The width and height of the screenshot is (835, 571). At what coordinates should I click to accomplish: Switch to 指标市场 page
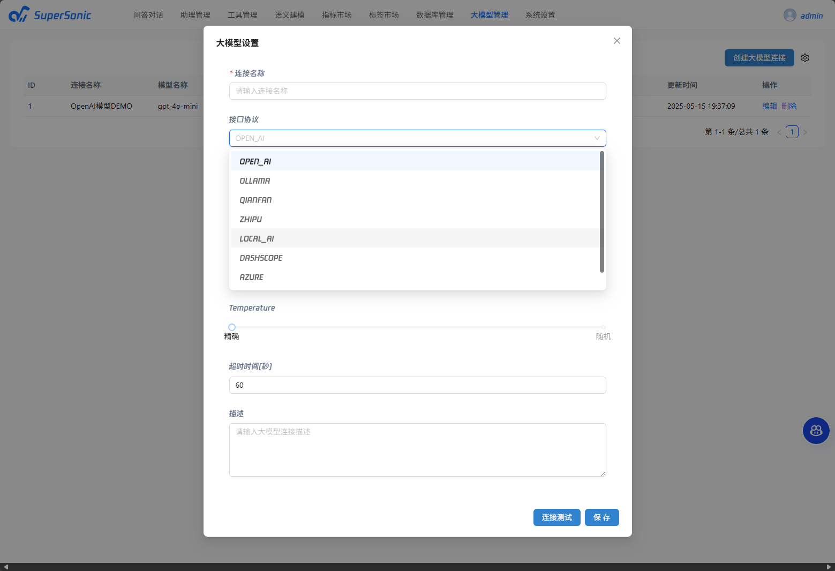(x=337, y=15)
